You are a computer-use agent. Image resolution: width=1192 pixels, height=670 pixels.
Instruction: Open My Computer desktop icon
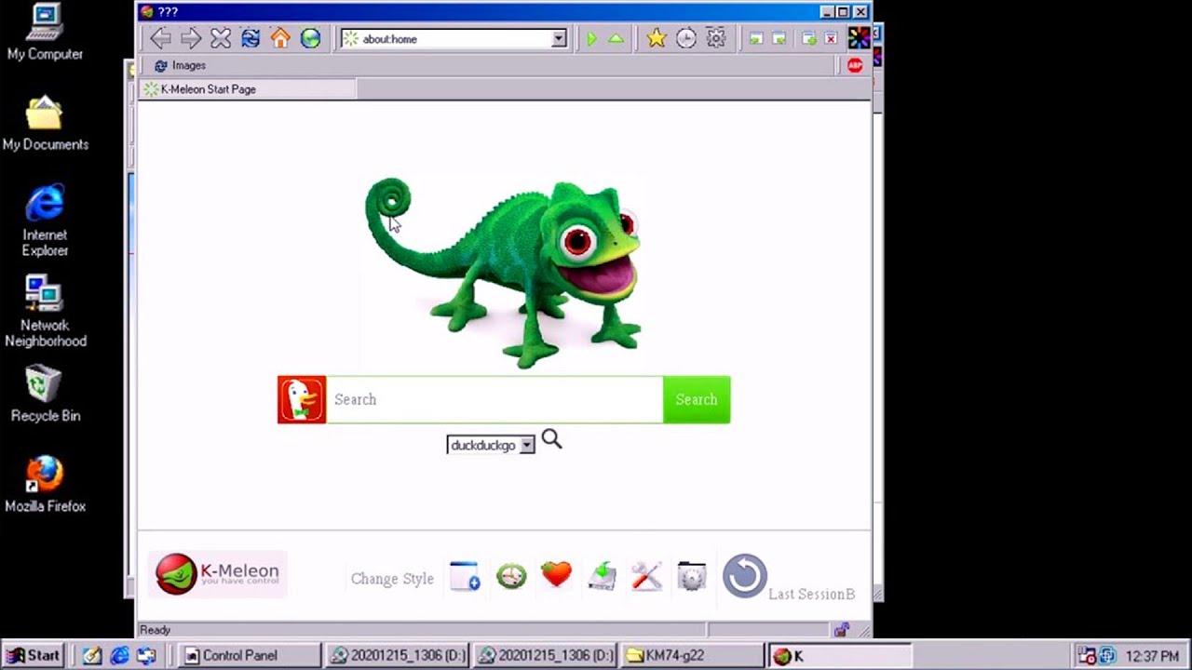pos(45,33)
